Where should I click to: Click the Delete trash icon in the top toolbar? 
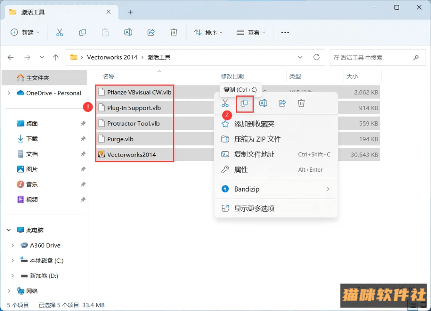point(174,32)
